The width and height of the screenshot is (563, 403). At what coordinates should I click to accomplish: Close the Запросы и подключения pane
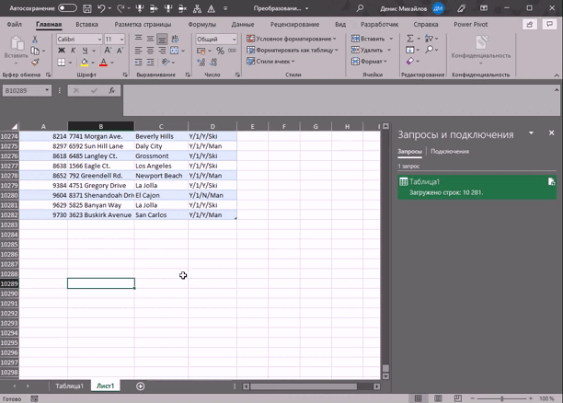tap(552, 132)
